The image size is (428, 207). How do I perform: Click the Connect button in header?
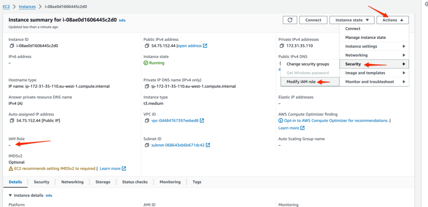tap(313, 20)
